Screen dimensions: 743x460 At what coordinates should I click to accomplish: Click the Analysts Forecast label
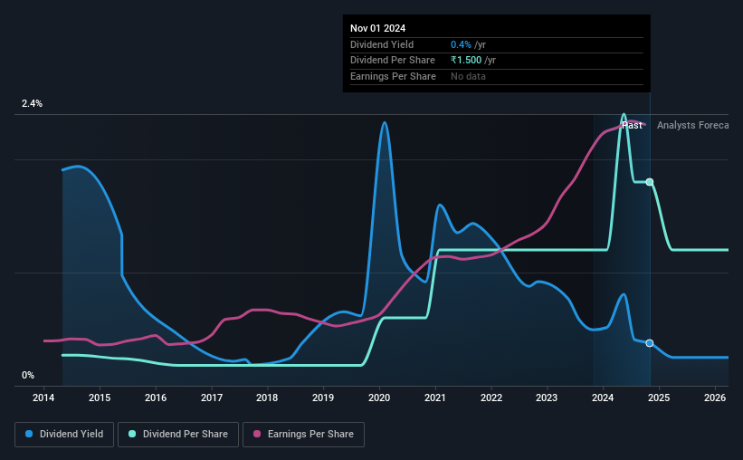click(692, 125)
